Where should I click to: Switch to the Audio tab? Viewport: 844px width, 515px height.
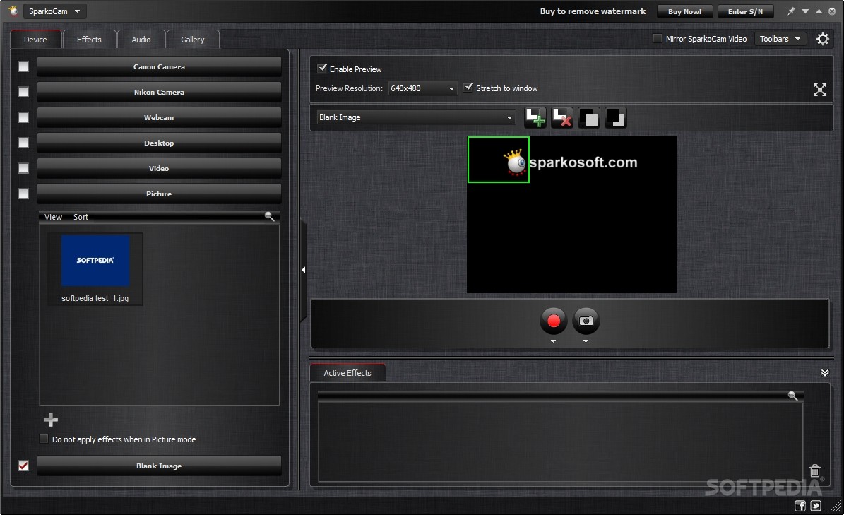point(141,40)
